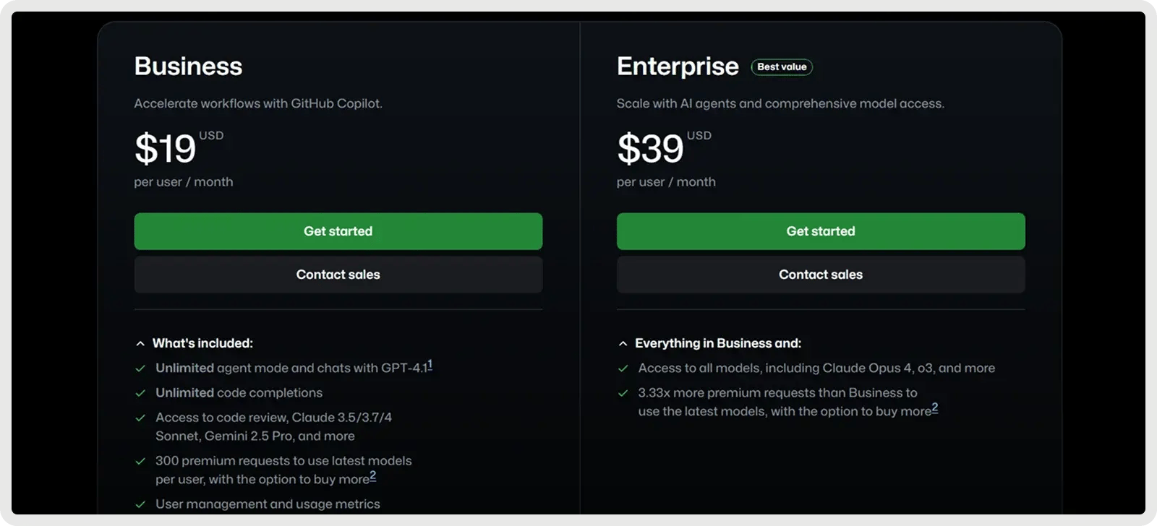This screenshot has width=1157, height=526.
Task: Contact sales for the Business plan
Action: [x=338, y=275]
